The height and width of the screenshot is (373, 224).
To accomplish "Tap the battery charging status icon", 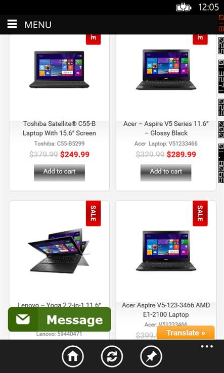I will tap(184, 8).
